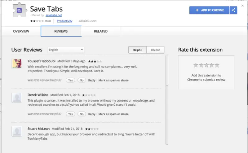Click the 480,645 users text

point(87,21)
